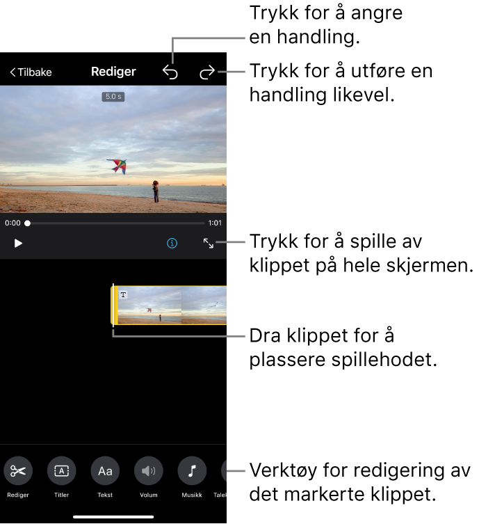Screen dimensions: 479x524
Task: Click the Rediger title text
Action: [x=113, y=72]
